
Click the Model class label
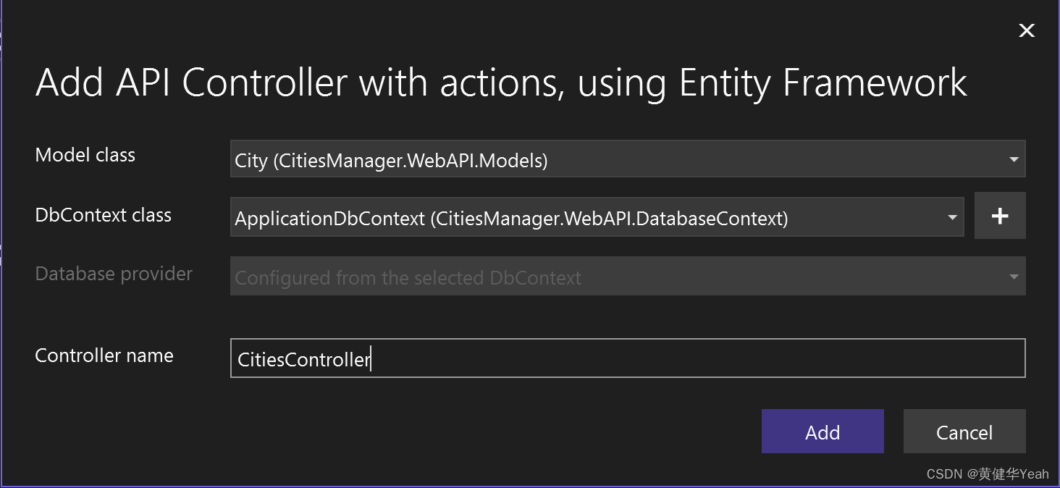pos(85,154)
